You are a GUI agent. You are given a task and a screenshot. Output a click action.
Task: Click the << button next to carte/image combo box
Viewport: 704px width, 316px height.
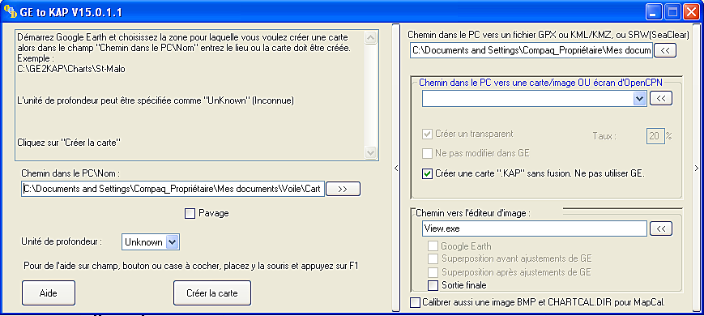tap(660, 98)
